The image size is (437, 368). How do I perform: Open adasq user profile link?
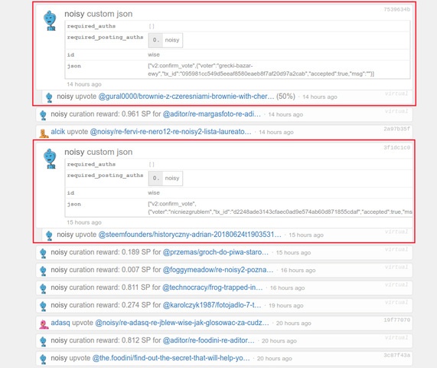(x=60, y=323)
